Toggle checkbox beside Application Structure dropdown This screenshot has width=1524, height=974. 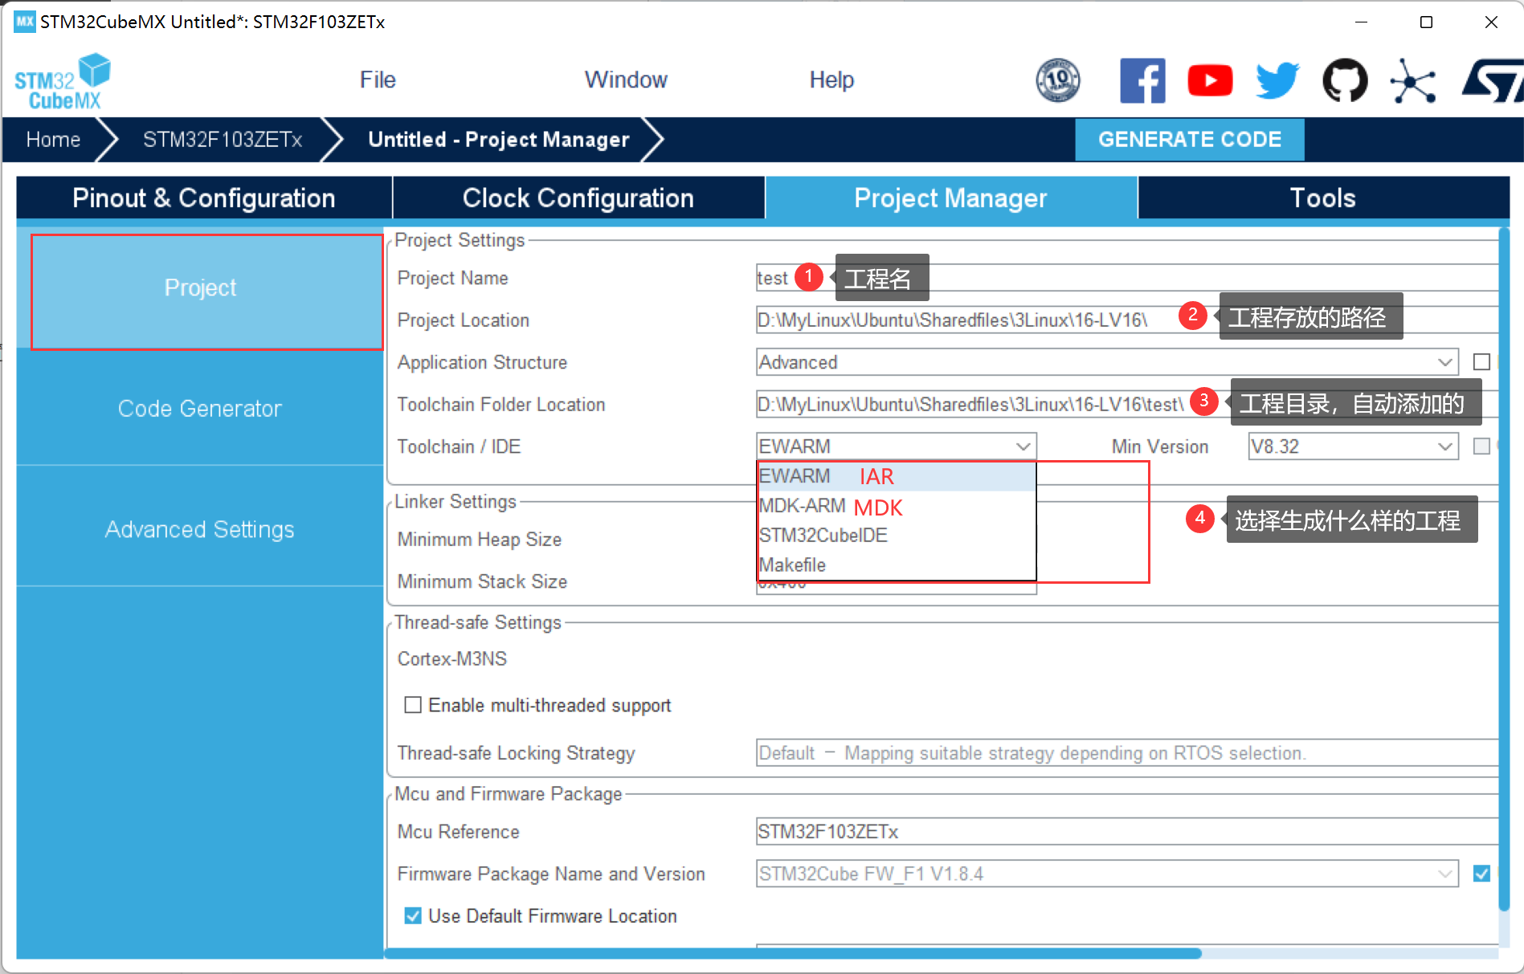coord(1481,362)
